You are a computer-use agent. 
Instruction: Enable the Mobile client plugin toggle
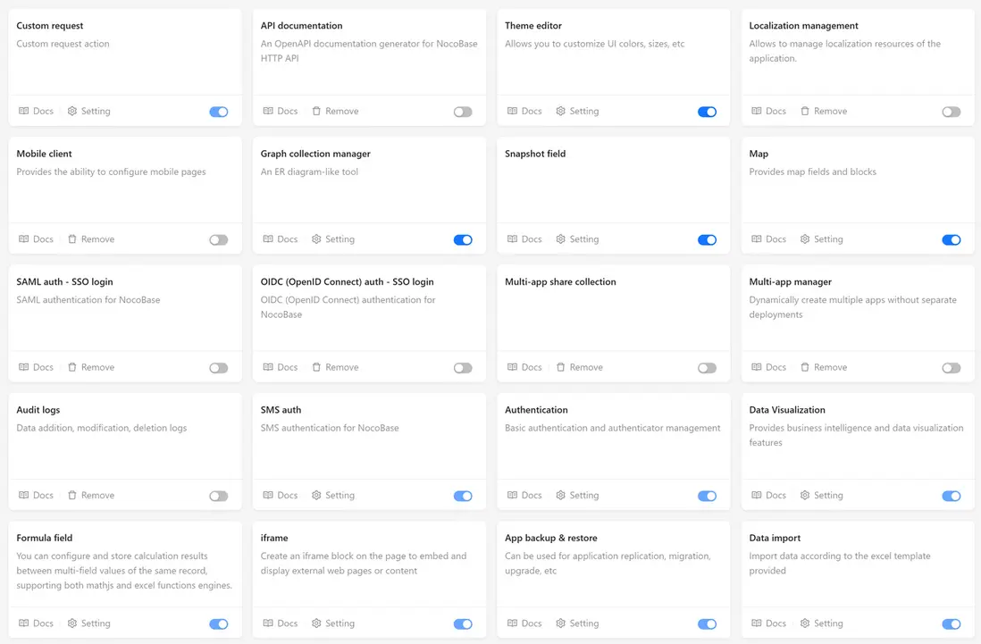[x=219, y=239]
